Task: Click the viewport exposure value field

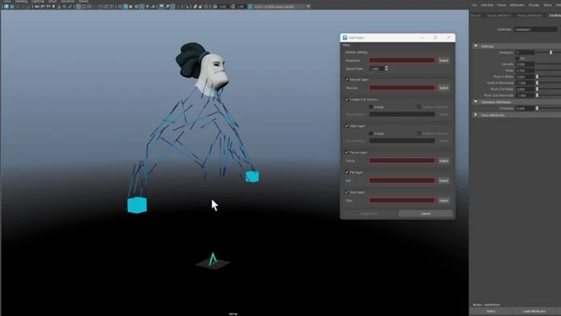Action: [x=224, y=6]
